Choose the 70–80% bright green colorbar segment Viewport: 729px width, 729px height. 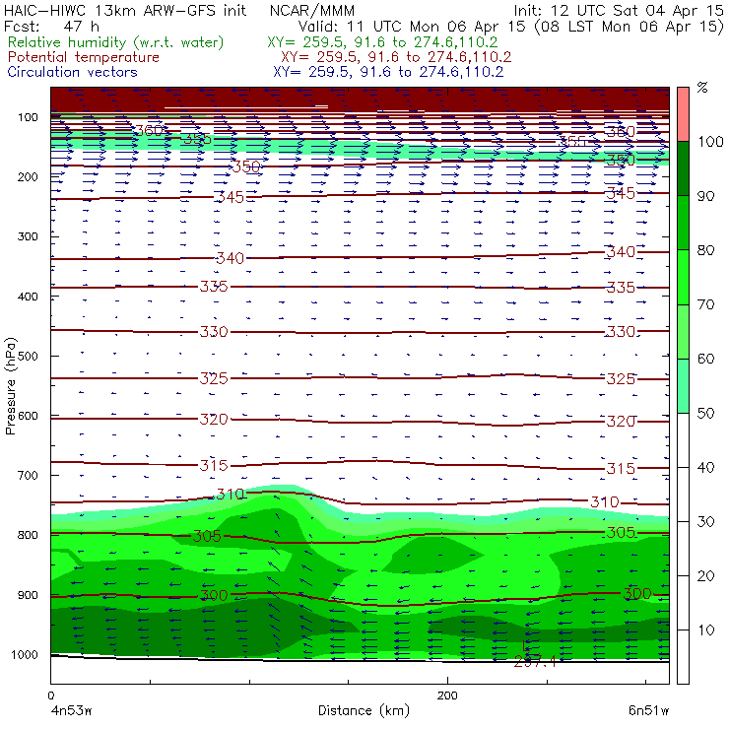click(x=683, y=277)
